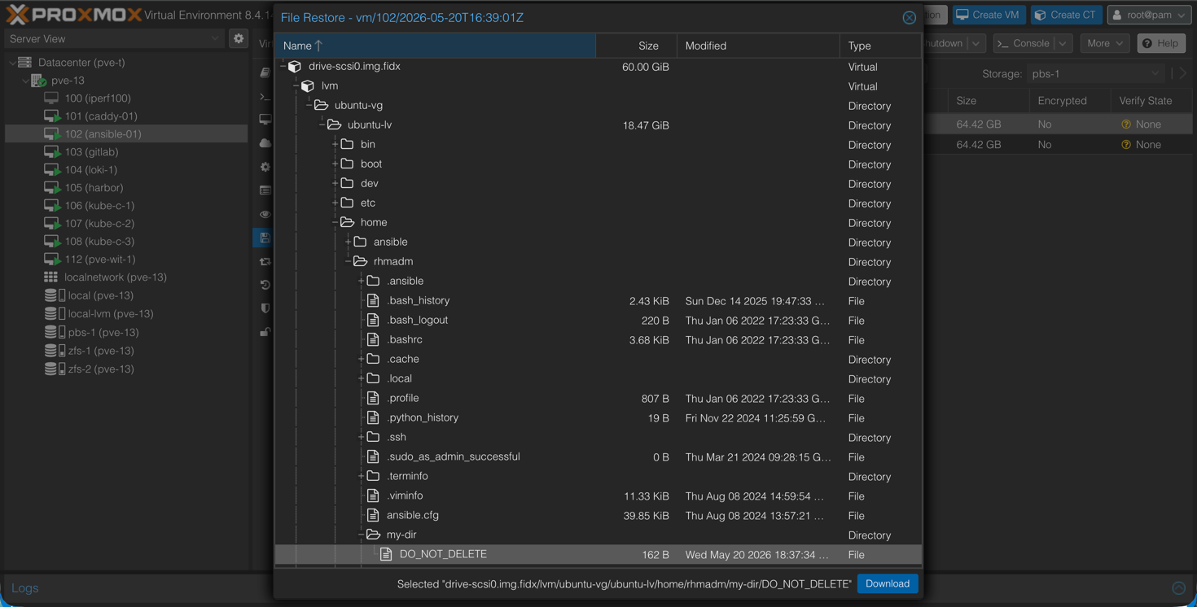Collapse the lvm tree node
Screen dimensions: 1197x607
point(296,86)
